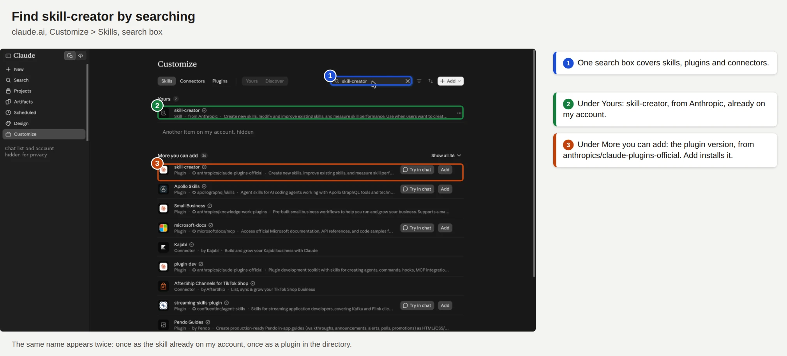The height and width of the screenshot is (356, 787).
Task: Add the Apollo Skills plugin
Action: click(445, 189)
